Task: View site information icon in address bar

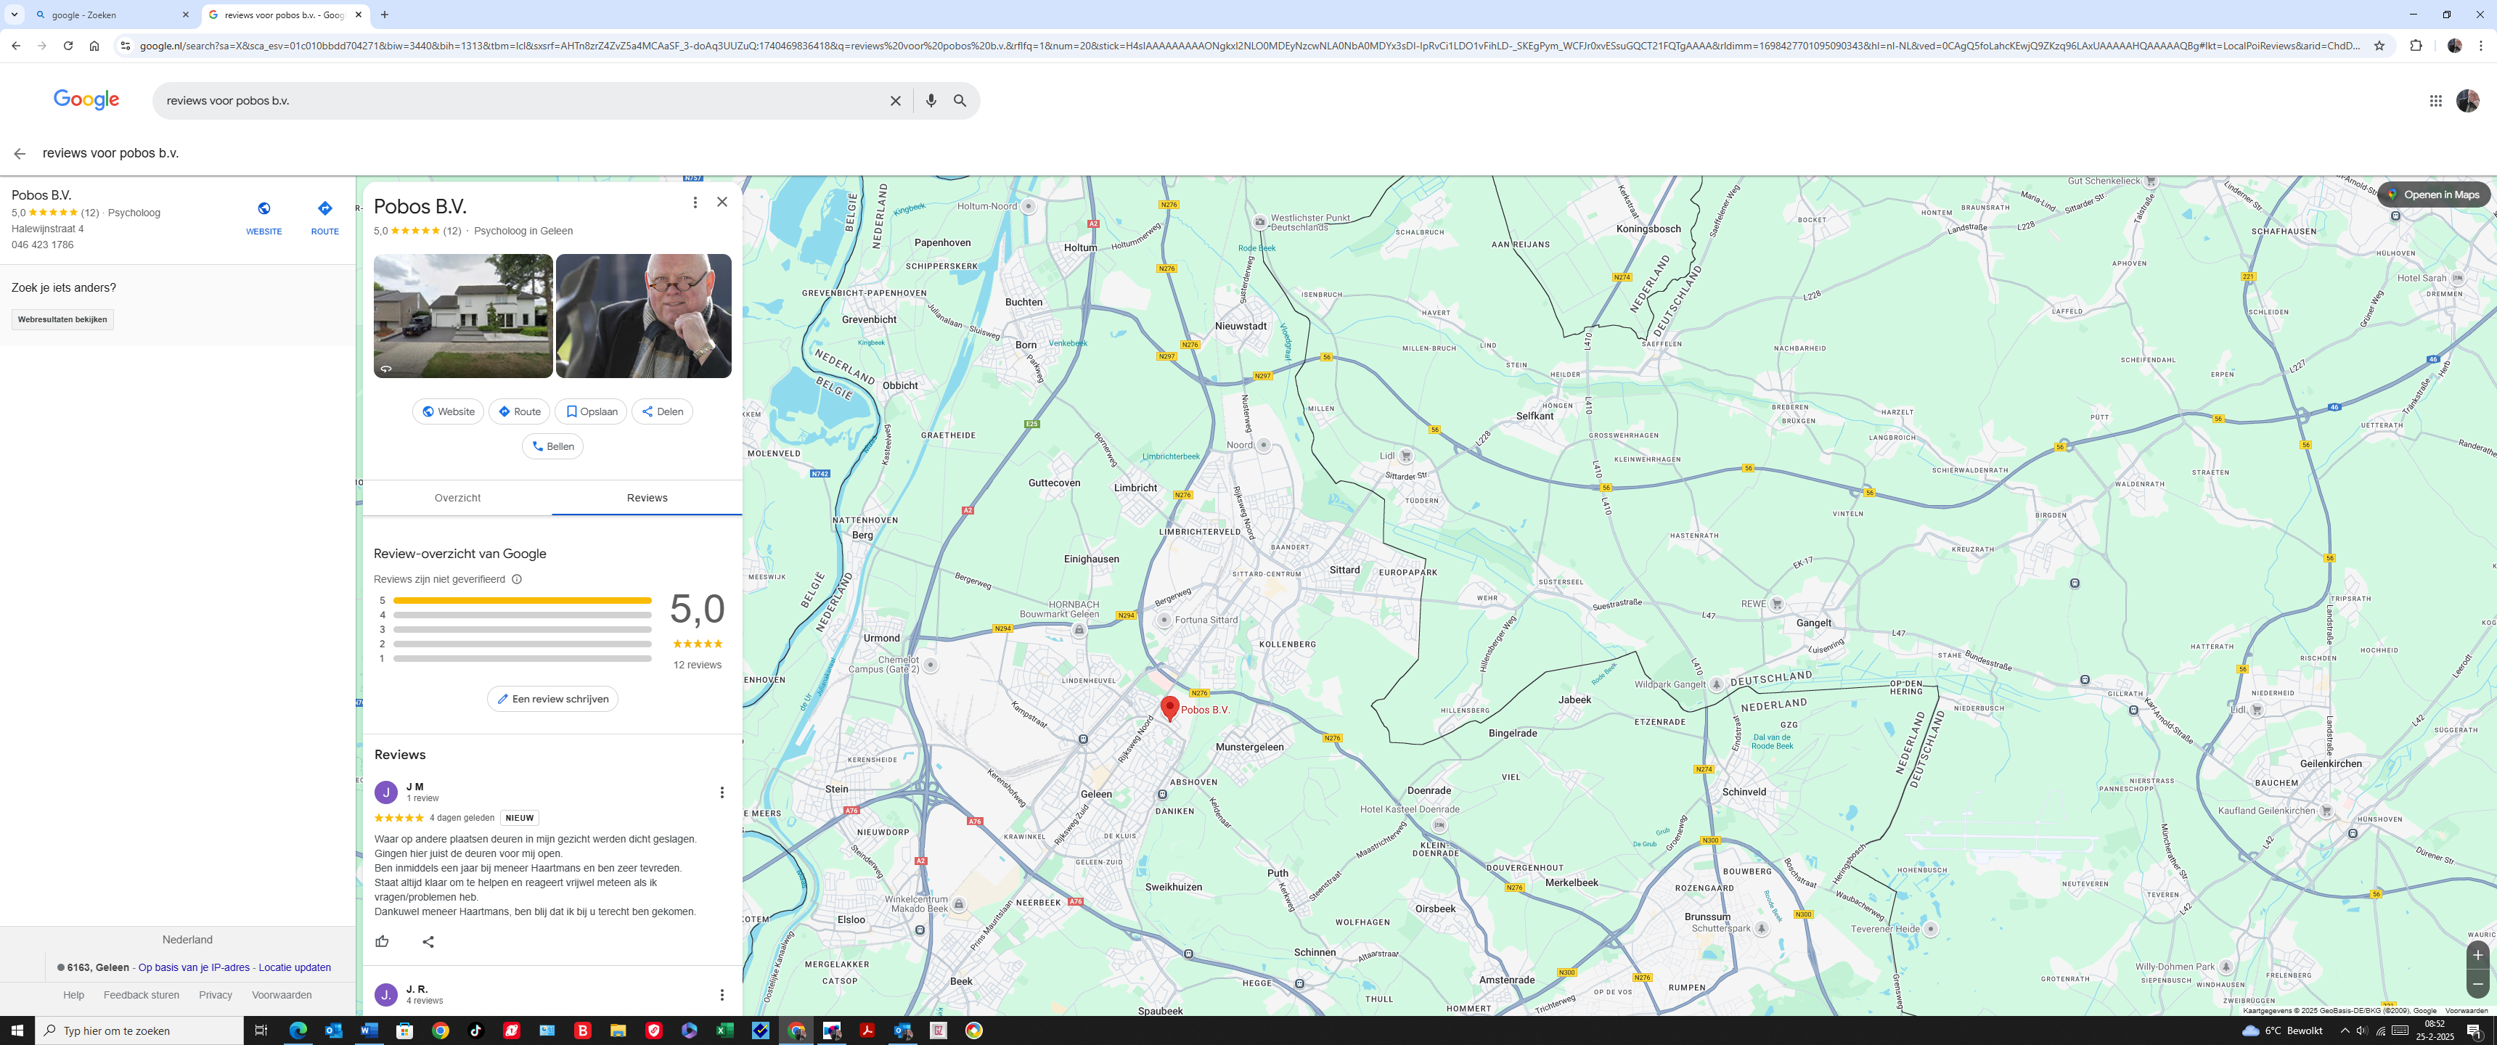Action: tap(124, 46)
